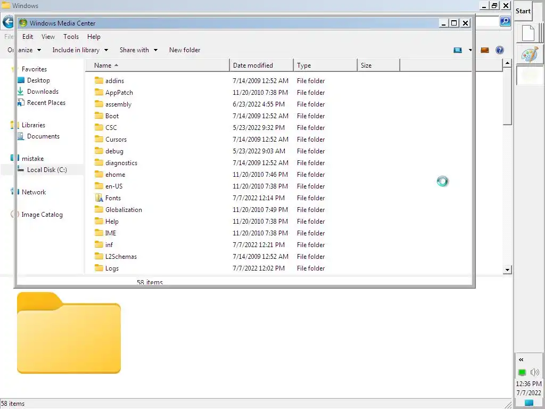Click the Name column sort arrow
This screenshot has width=545, height=409.
click(x=116, y=65)
